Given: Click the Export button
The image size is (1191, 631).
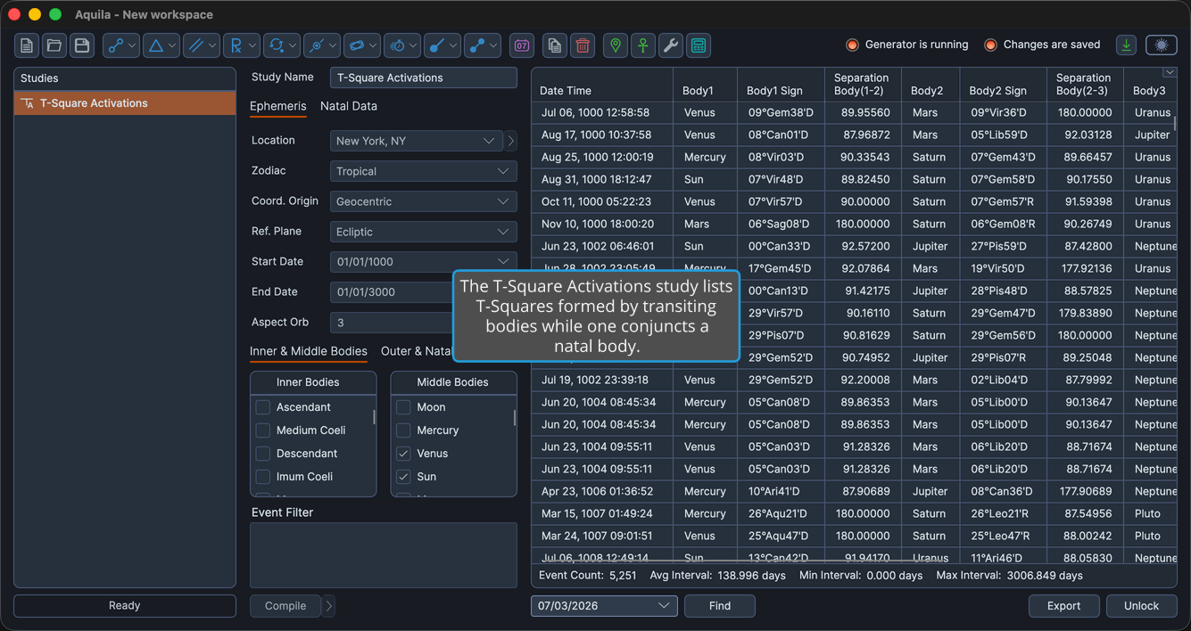Looking at the screenshot, I should pos(1063,606).
